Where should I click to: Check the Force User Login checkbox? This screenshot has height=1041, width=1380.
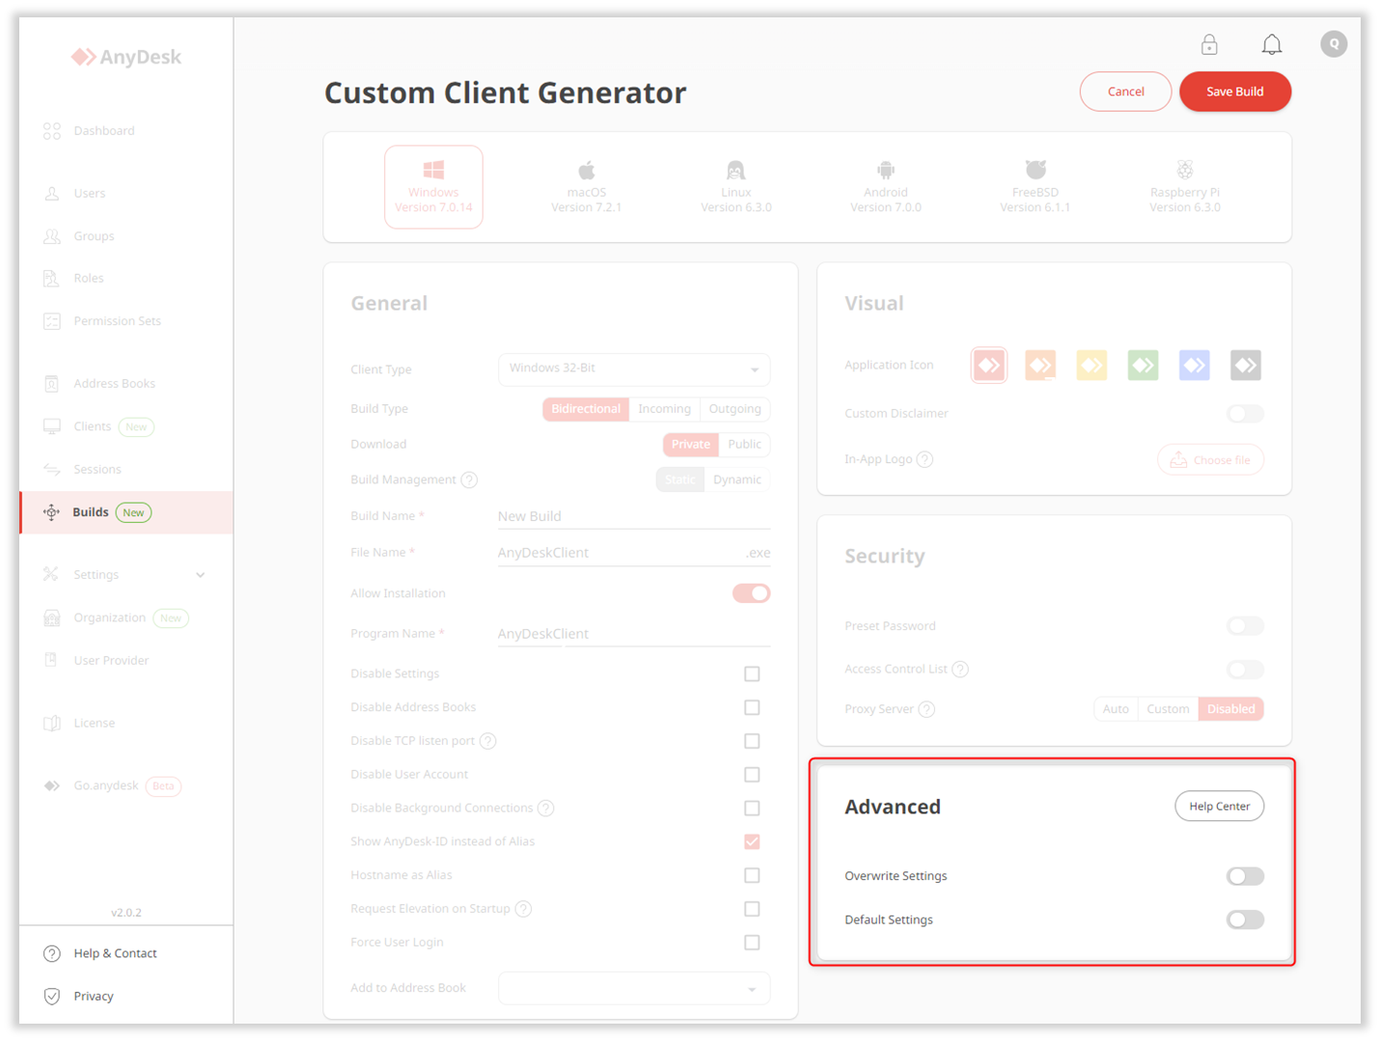[x=752, y=943]
